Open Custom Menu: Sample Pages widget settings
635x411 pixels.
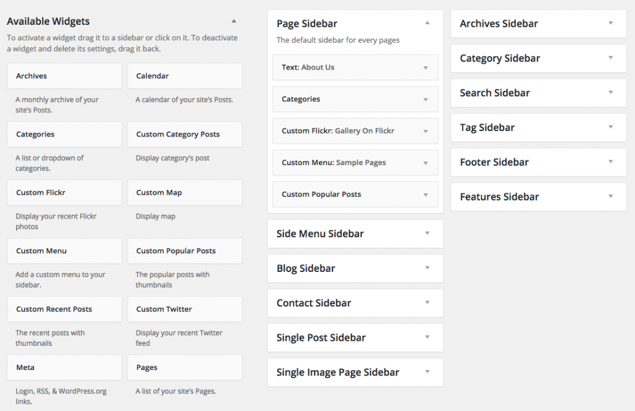click(x=425, y=163)
